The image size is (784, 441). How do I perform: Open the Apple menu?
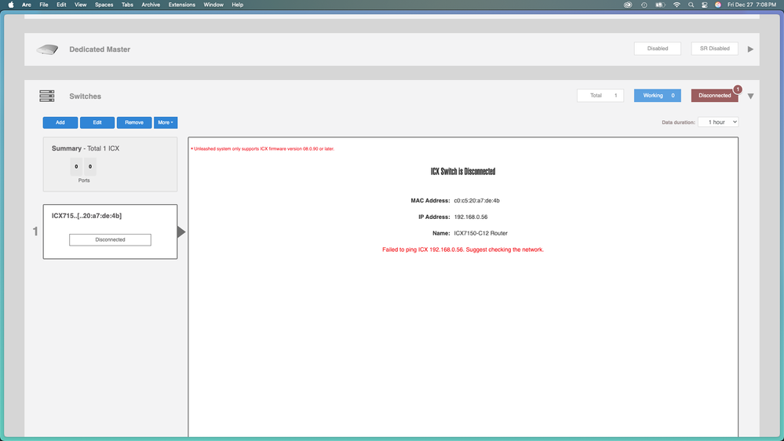tap(11, 5)
